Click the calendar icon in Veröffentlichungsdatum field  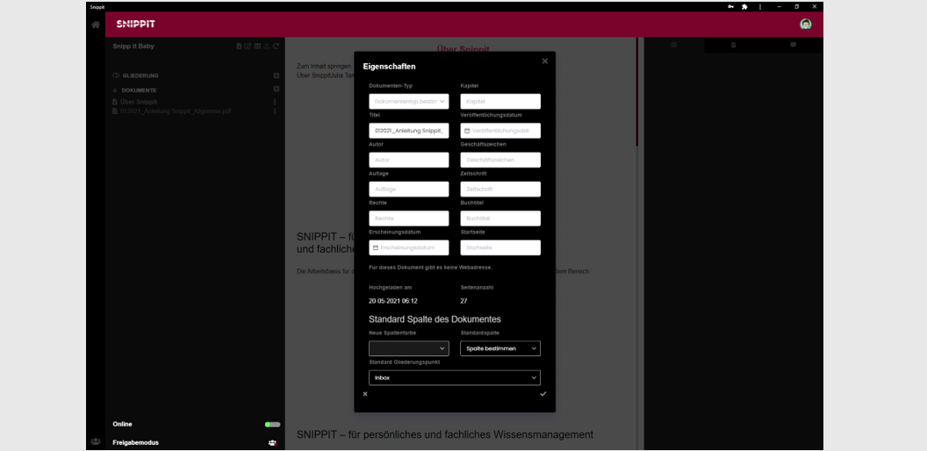(x=467, y=131)
